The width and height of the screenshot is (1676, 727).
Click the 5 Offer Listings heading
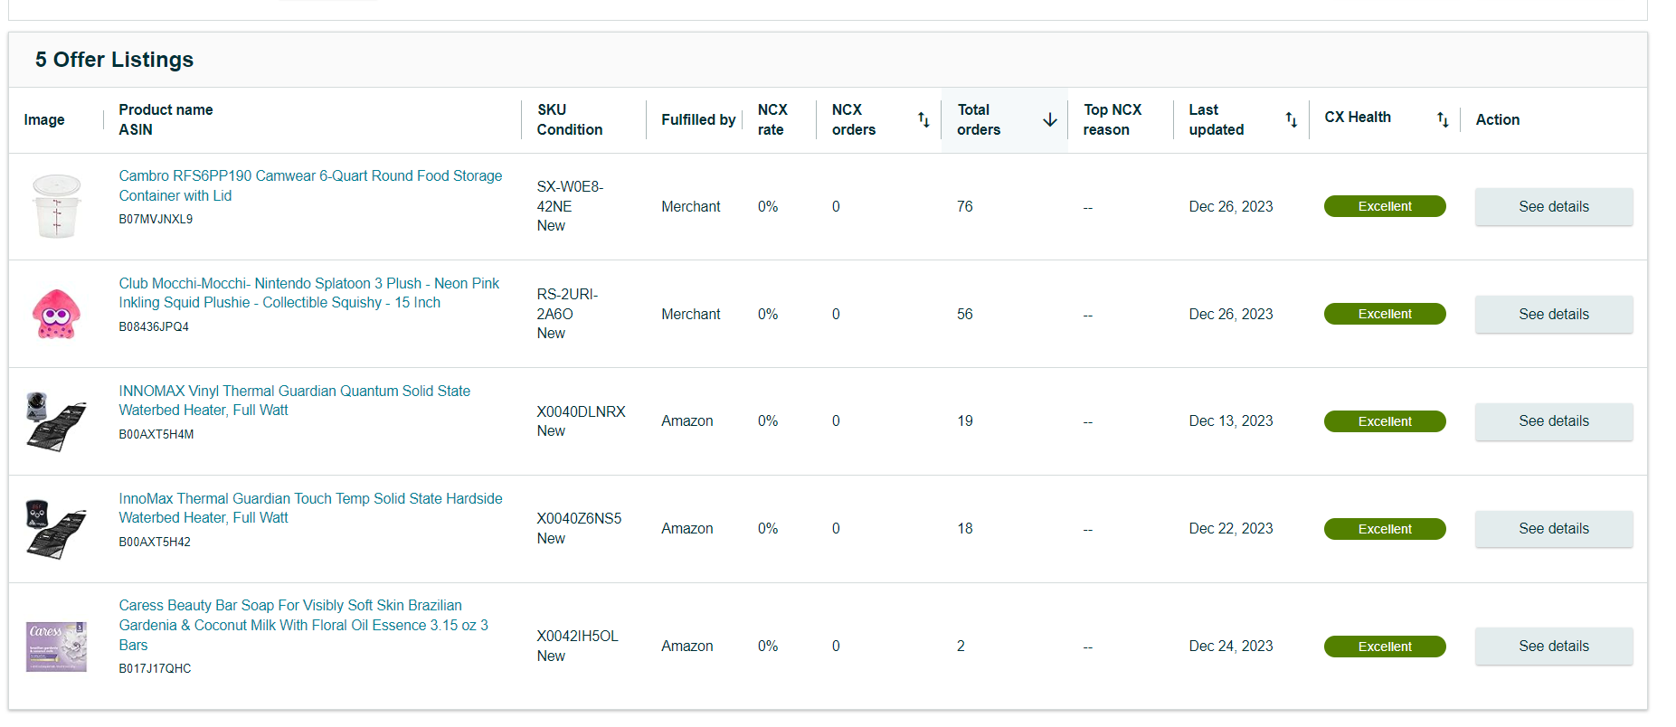(114, 60)
